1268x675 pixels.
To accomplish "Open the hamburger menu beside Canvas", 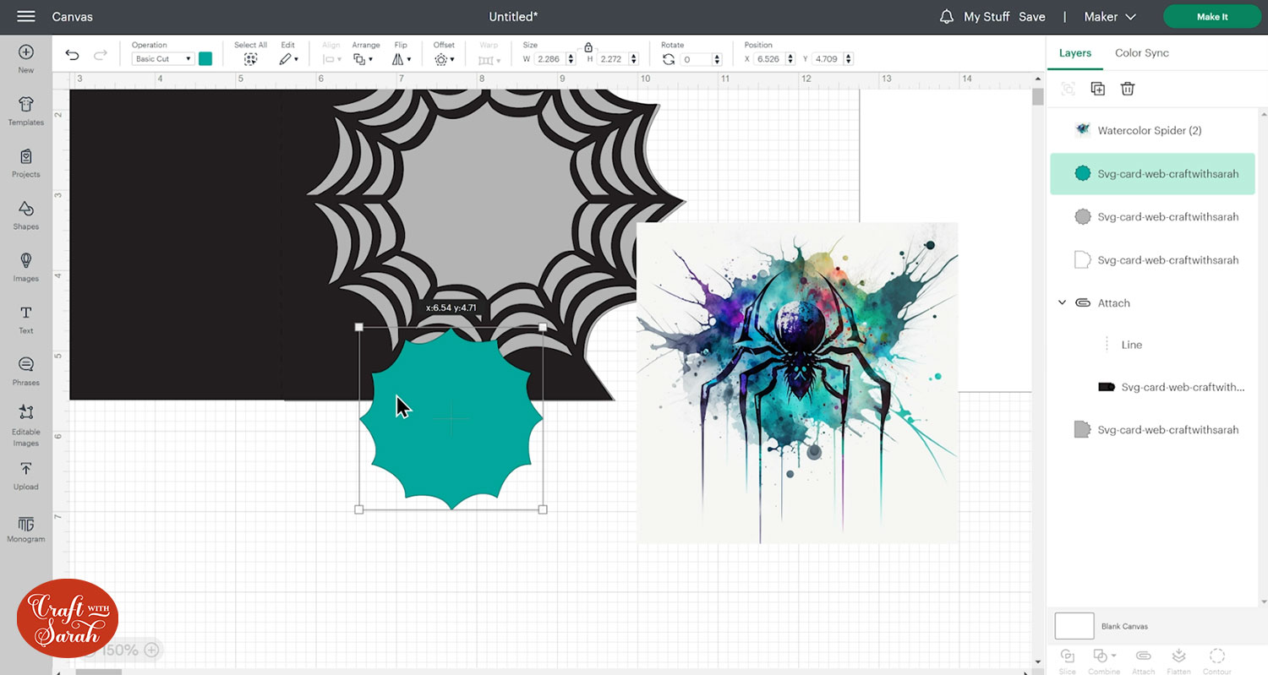I will 25,16.
